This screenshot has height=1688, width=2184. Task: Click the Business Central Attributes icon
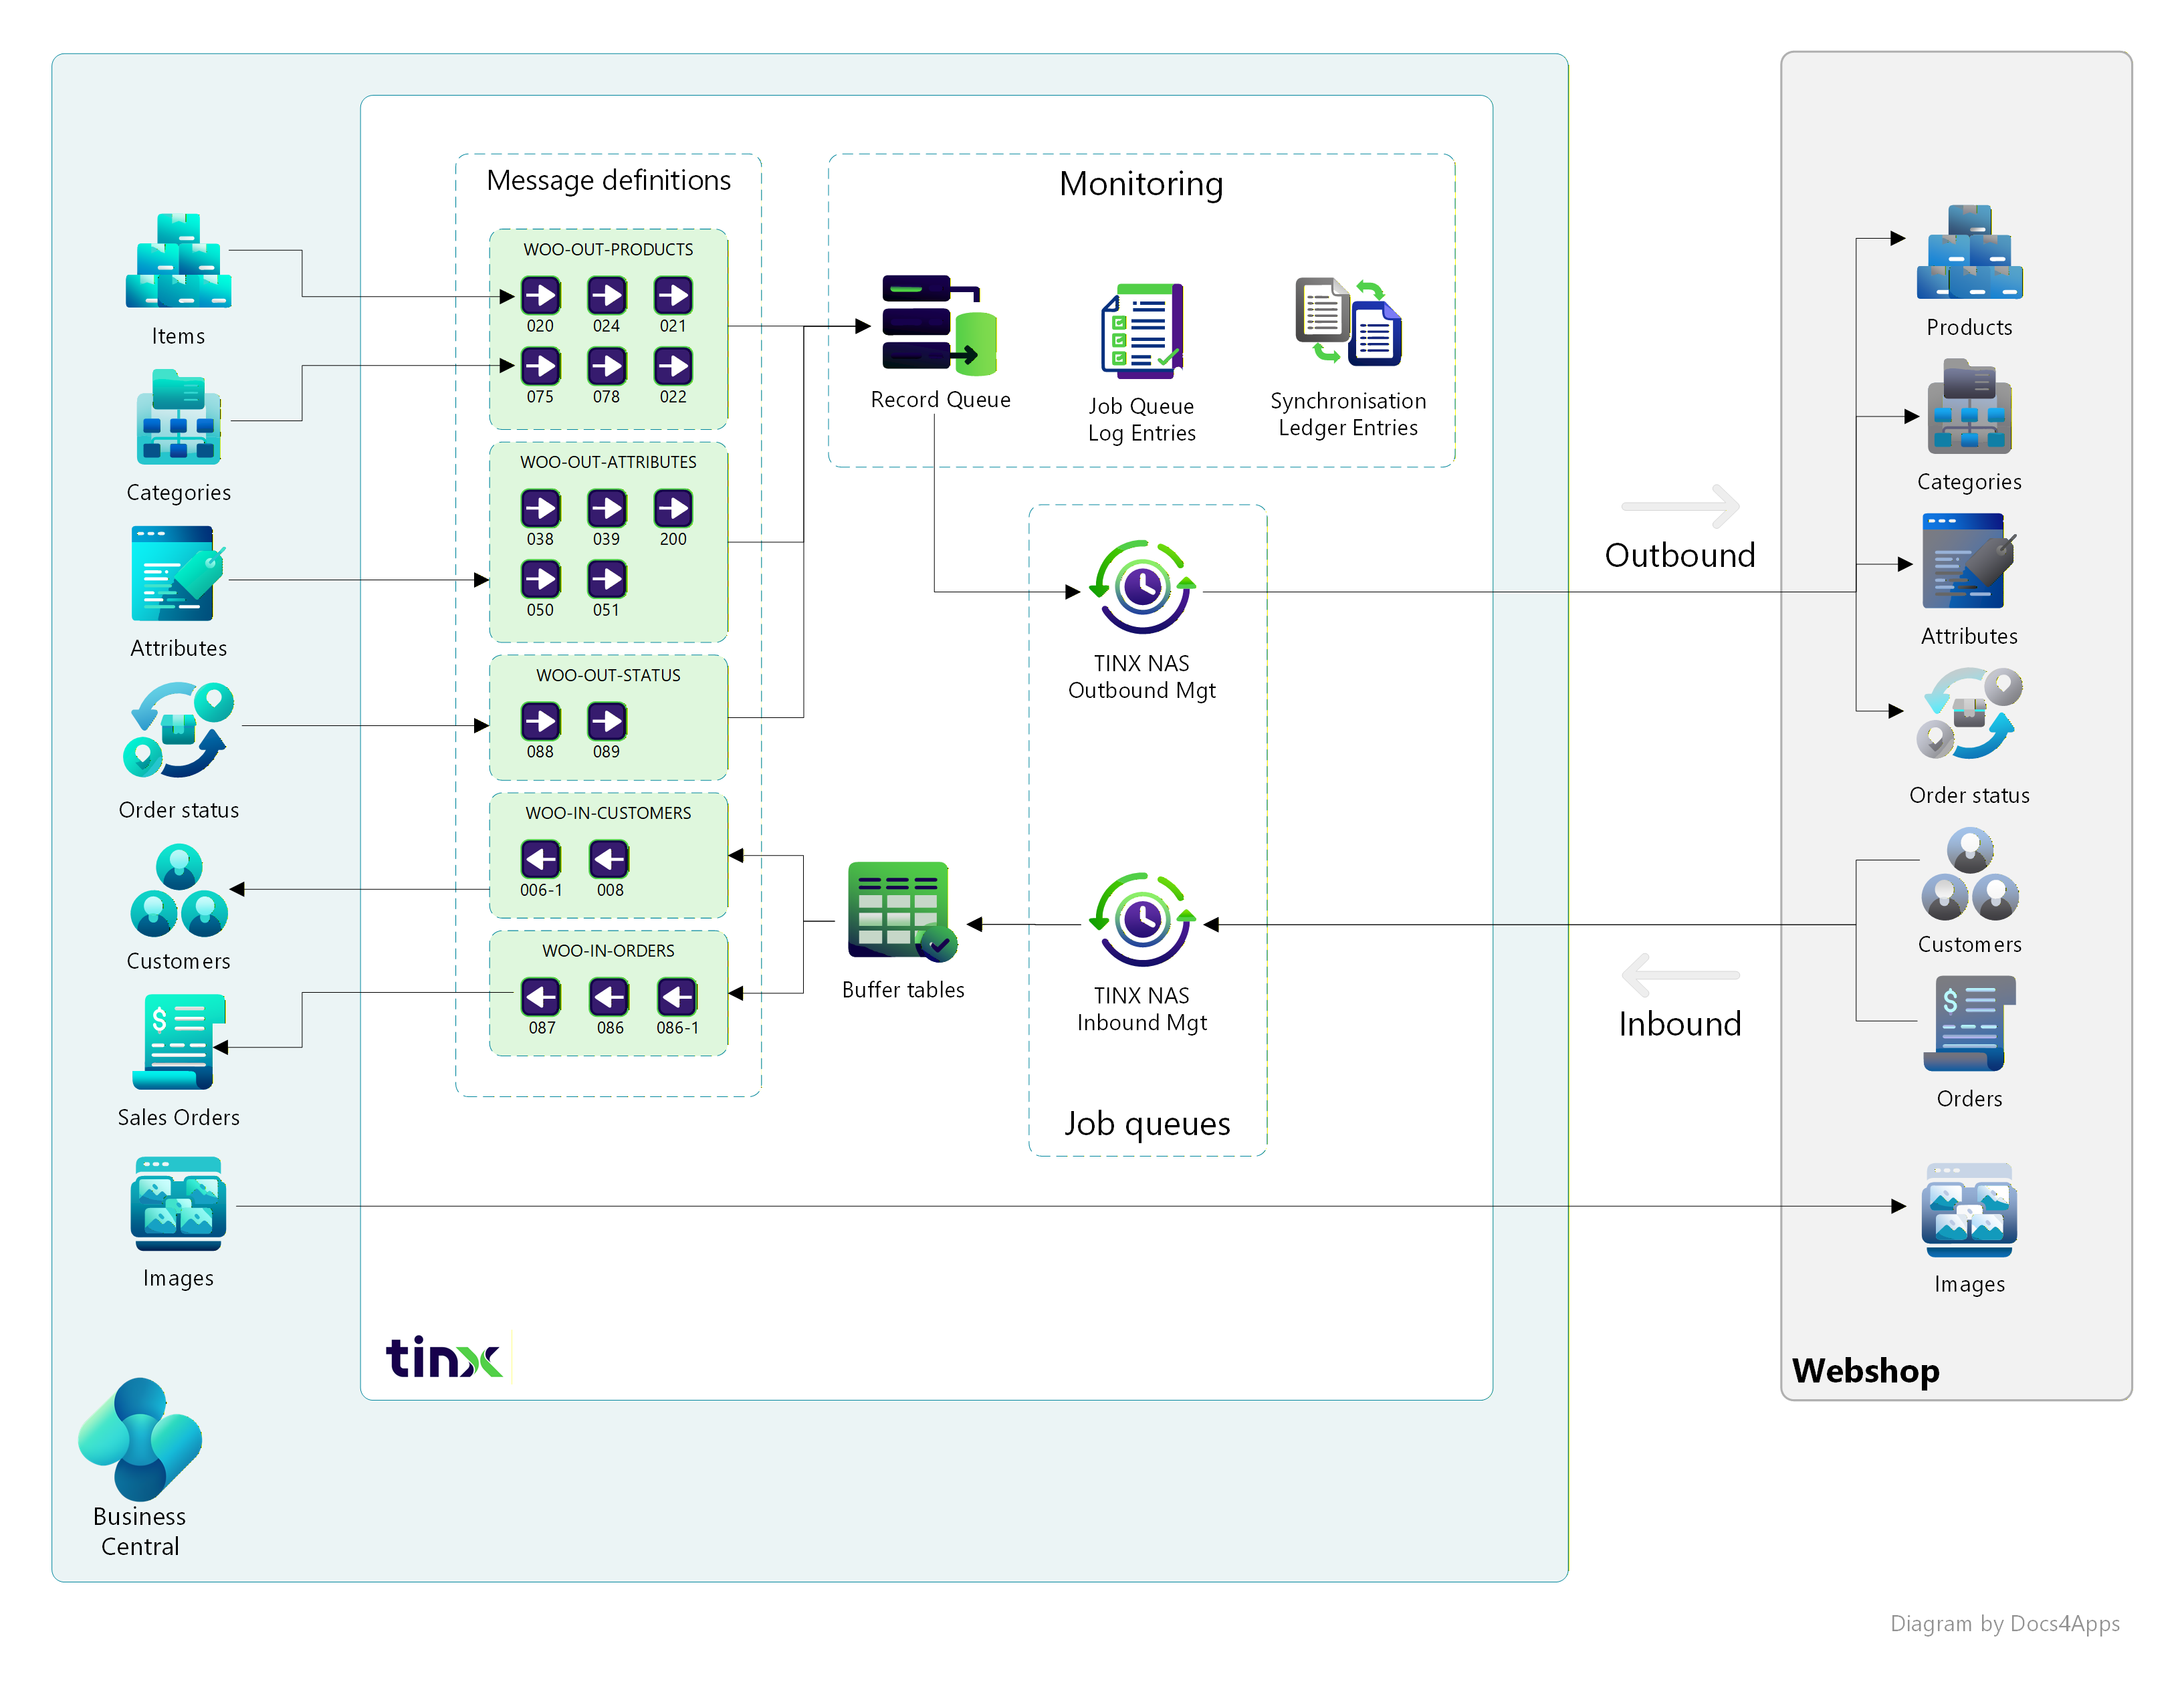178,574
